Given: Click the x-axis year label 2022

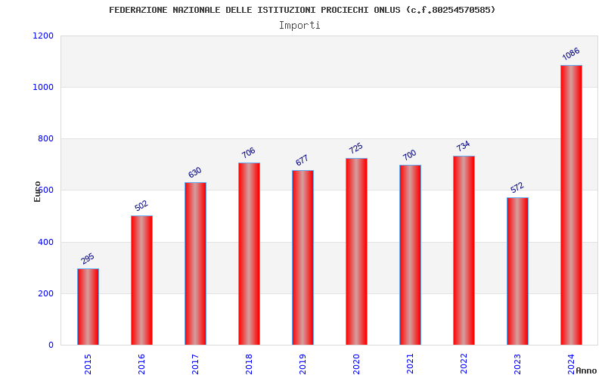Looking at the screenshot, I should 464,364.
